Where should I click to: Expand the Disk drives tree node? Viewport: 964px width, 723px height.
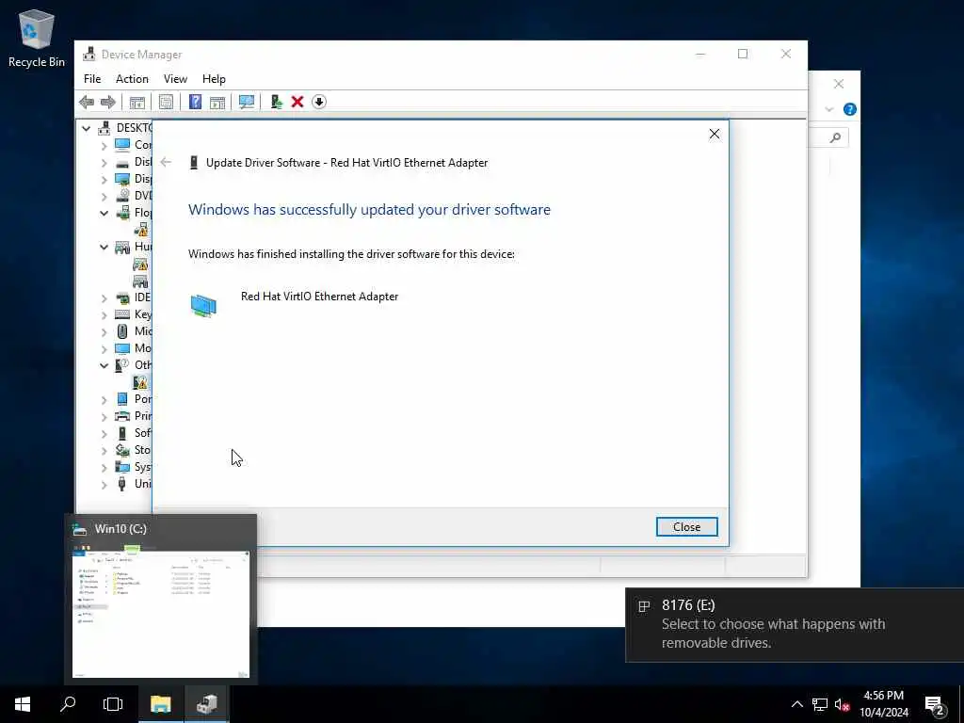(104, 163)
